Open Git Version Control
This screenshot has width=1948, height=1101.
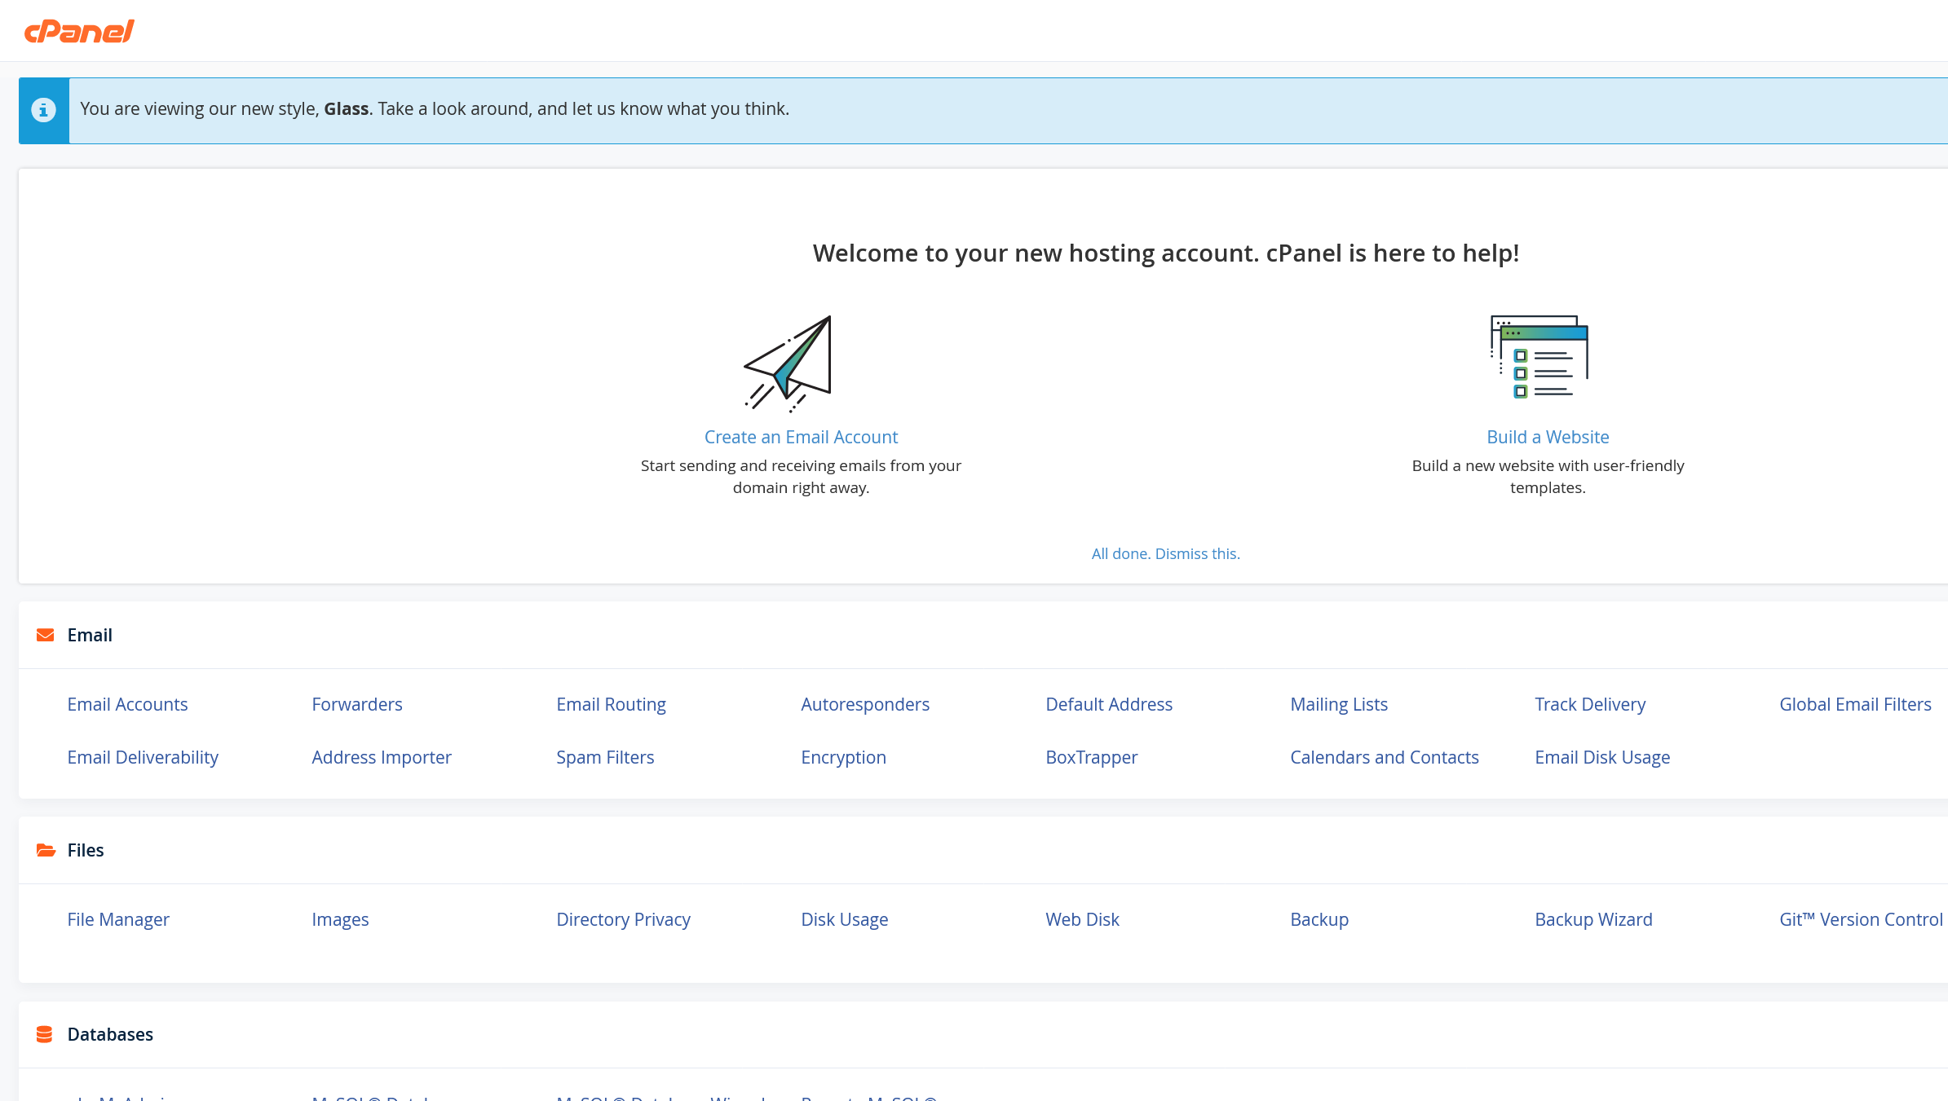pyautogui.click(x=1861, y=919)
